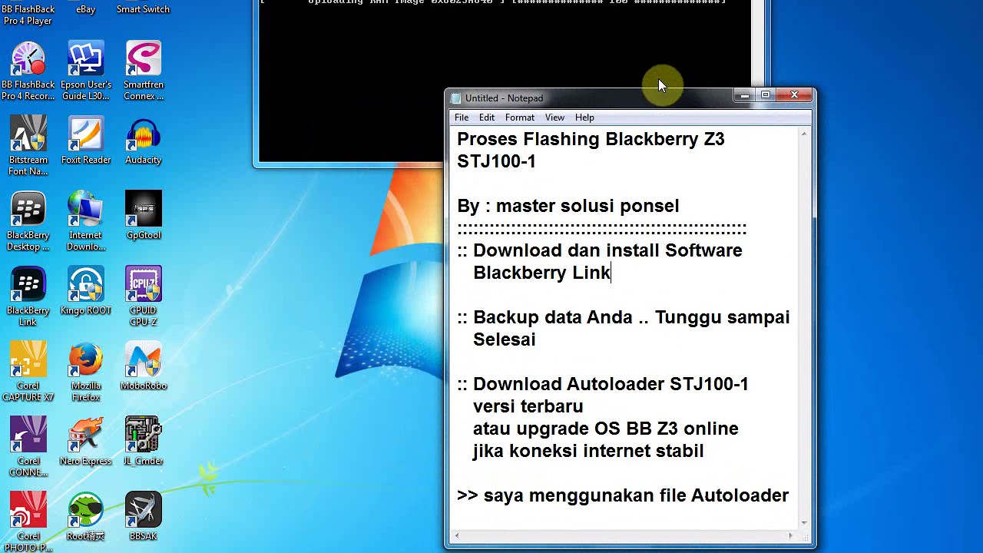
Task: Open Audacity desktop shortcut
Action: pos(143,141)
